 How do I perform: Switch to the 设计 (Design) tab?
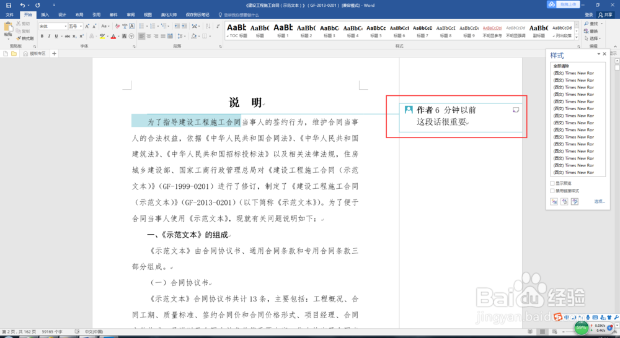tap(62, 15)
